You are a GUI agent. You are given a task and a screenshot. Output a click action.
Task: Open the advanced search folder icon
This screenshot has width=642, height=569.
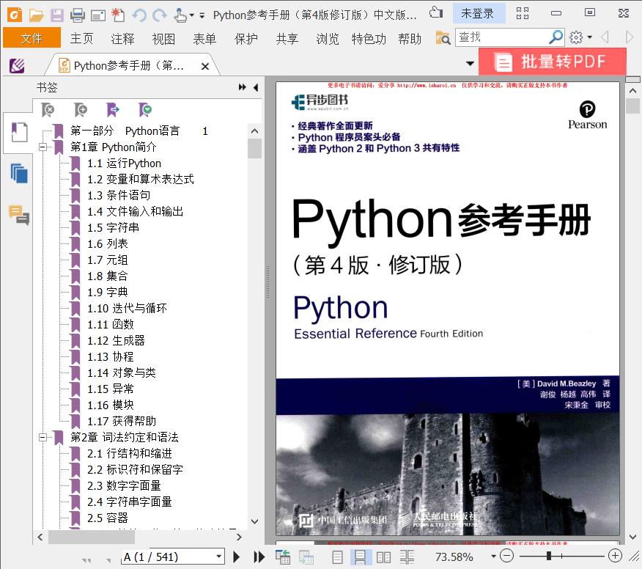443,38
